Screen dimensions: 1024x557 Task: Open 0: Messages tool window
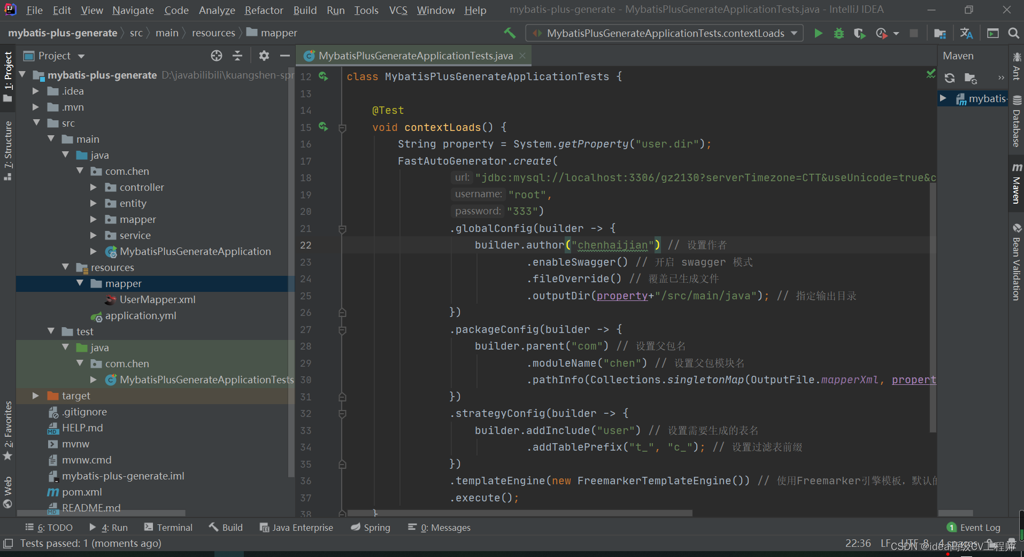point(439,528)
